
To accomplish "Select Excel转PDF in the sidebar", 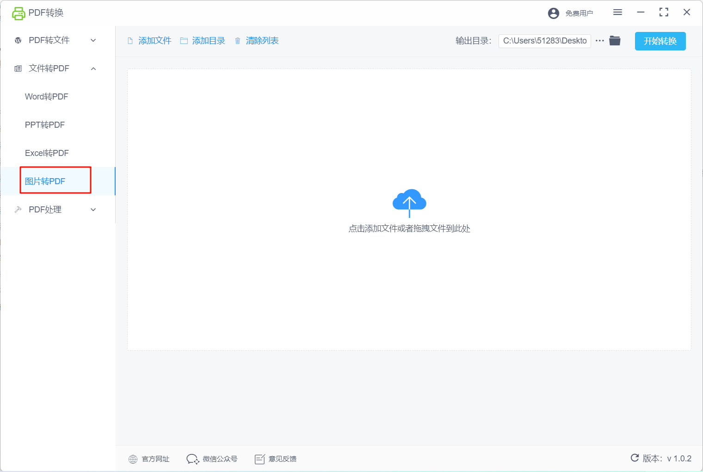I will pos(47,153).
